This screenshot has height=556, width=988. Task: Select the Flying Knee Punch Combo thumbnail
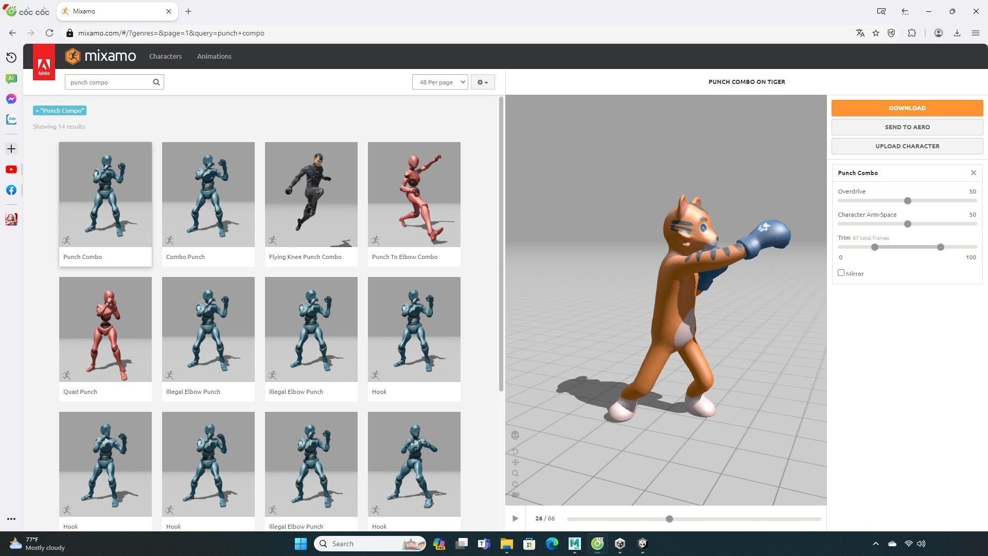(x=311, y=195)
